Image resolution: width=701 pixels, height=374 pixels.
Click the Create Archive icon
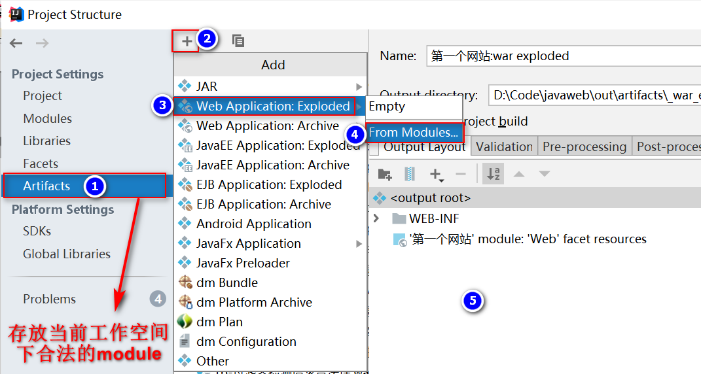pyautogui.click(x=410, y=175)
